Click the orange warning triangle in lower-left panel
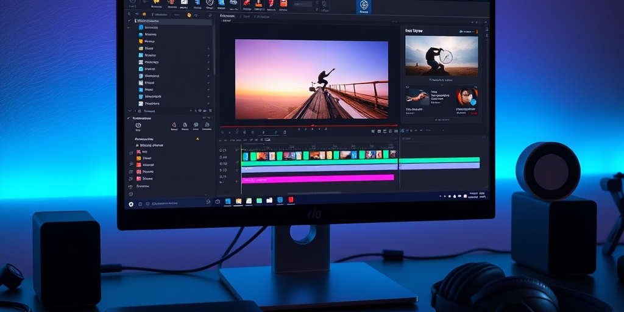Viewport: 624px width, 312px height. 197,139
